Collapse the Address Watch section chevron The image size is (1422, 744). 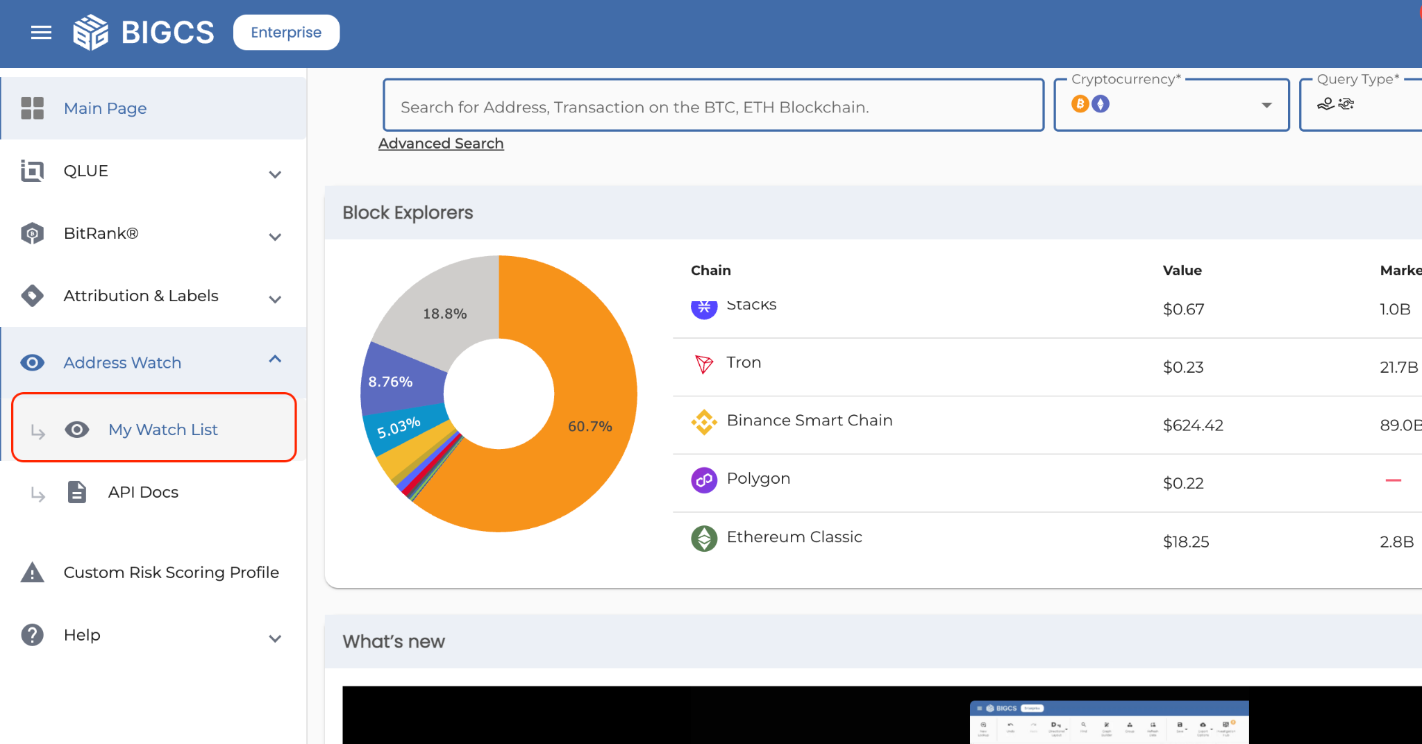click(275, 359)
